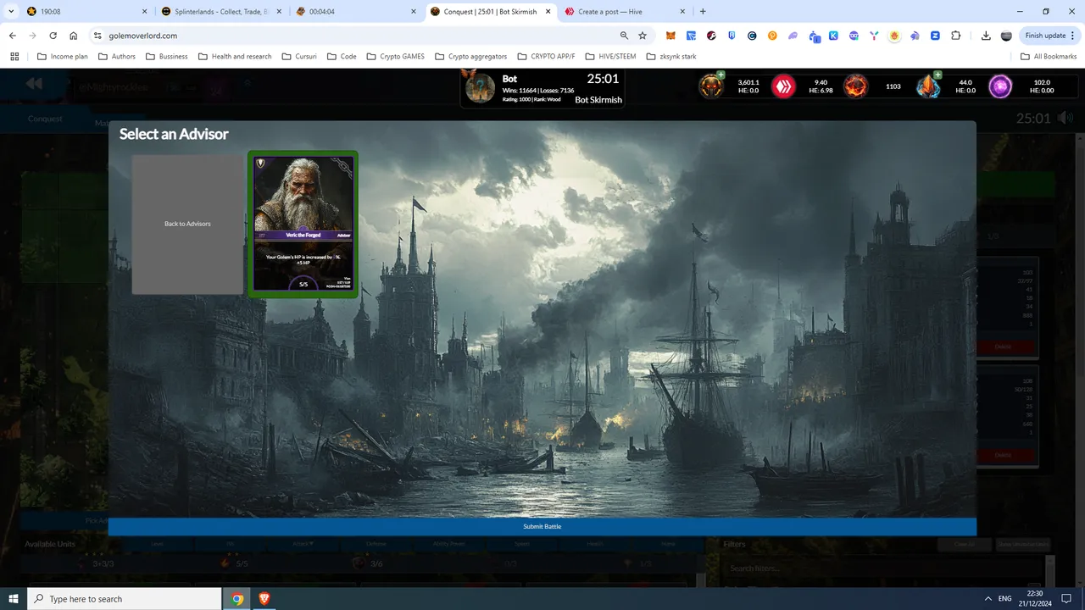This screenshot has height=610, width=1085.
Task: Show hidden system tray icons
Action: pos(988,599)
